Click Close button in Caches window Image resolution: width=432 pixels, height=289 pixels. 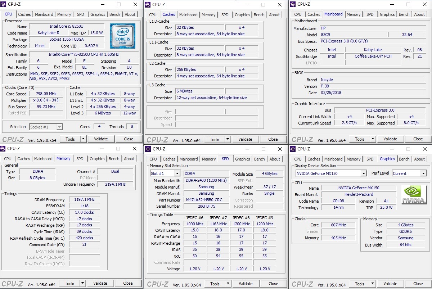[x=273, y=139]
